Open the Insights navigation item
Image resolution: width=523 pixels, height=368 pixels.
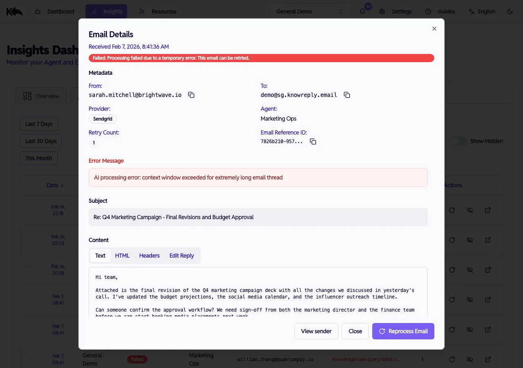[106, 11]
